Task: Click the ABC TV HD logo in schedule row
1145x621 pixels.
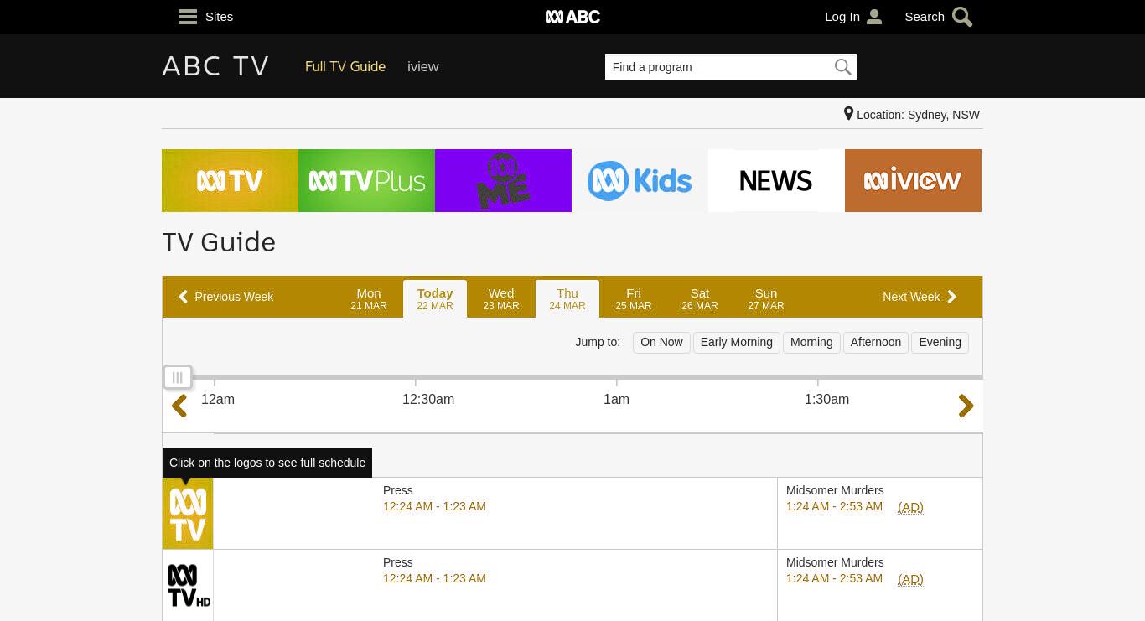Action: click(x=188, y=586)
